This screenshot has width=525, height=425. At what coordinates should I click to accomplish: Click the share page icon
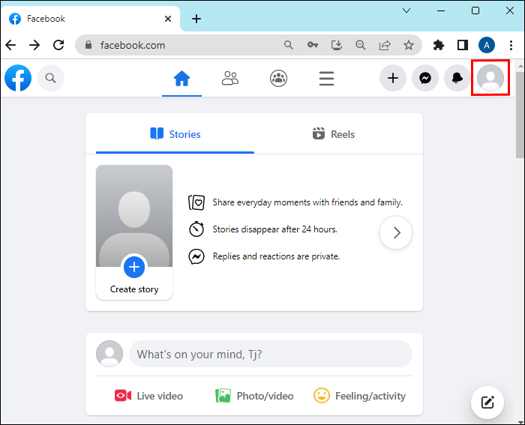[385, 45]
